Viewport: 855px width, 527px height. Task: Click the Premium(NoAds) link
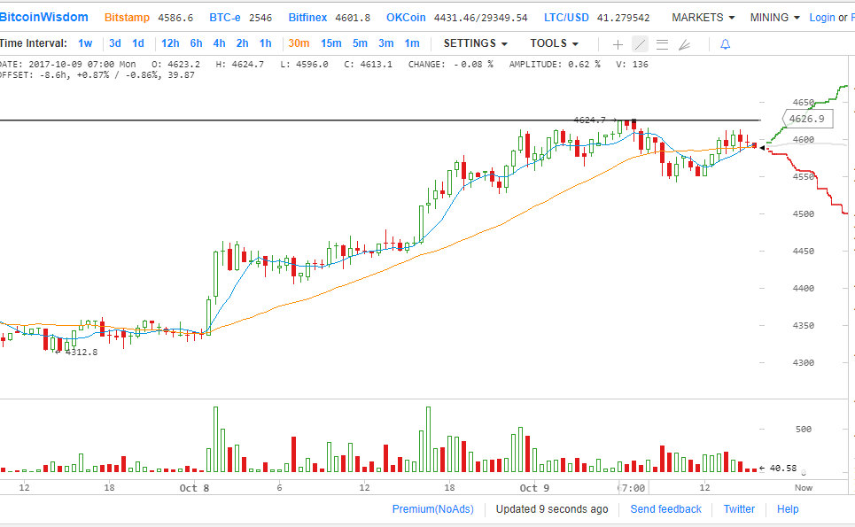click(x=432, y=509)
